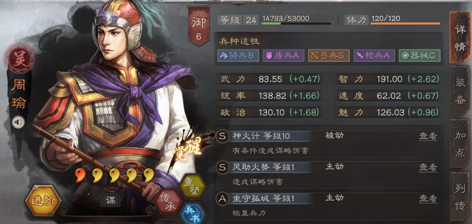Tap the 谋 type tag
The width and height of the screenshot is (472, 224).
click(x=110, y=200)
